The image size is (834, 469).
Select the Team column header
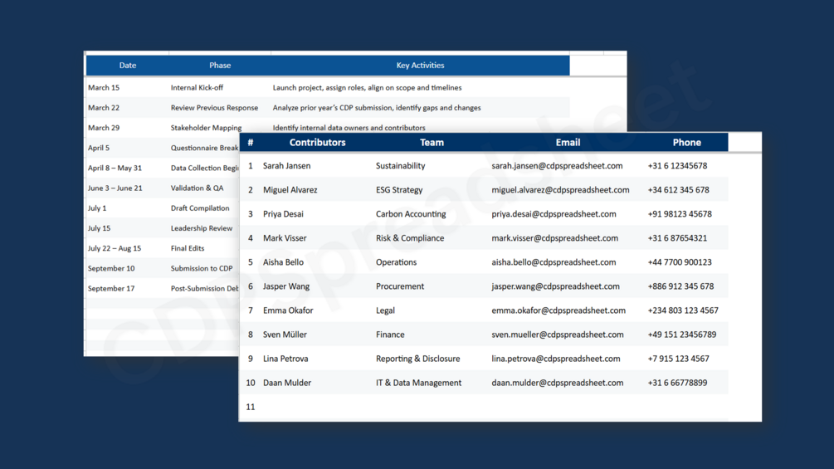[432, 143]
